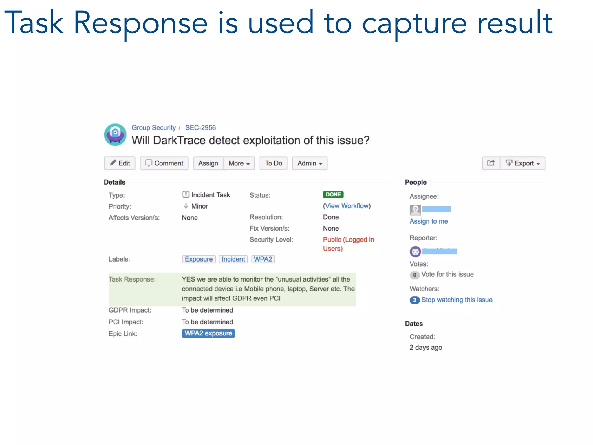593x445 pixels.
Task: Click the issue title text
Action: [x=250, y=141]
